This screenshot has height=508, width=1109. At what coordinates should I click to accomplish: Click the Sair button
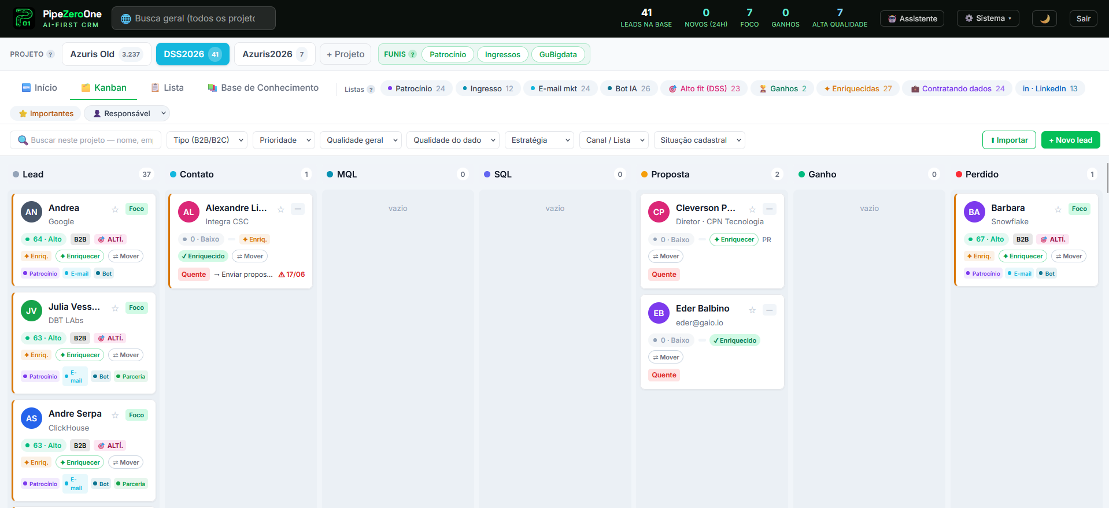click(1083, 18)
